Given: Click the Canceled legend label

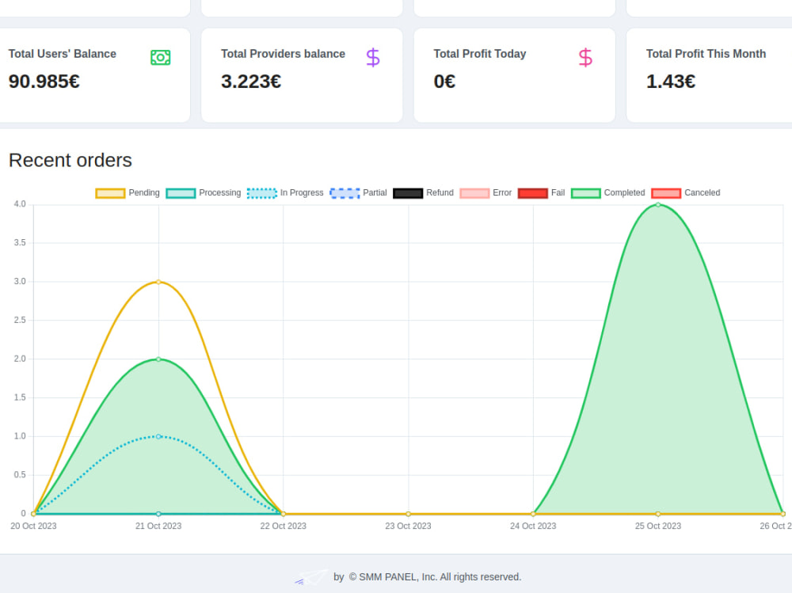Looking at the screenshot, I should coord(702,193).
